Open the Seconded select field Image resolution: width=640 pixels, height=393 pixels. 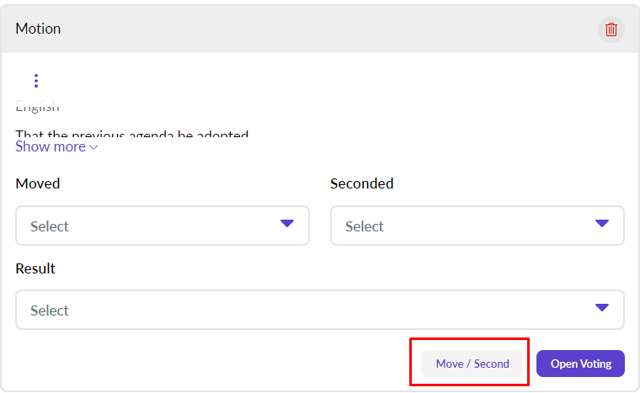[x=477, y=226]
